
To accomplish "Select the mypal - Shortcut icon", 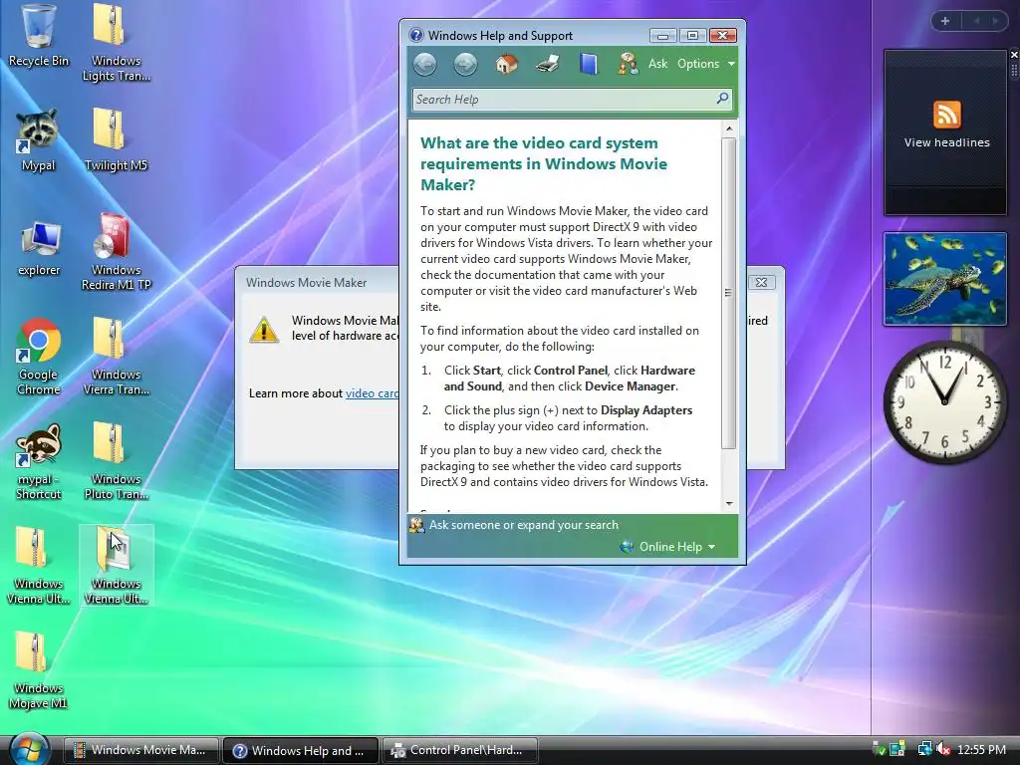I will (x=39, y=462).
